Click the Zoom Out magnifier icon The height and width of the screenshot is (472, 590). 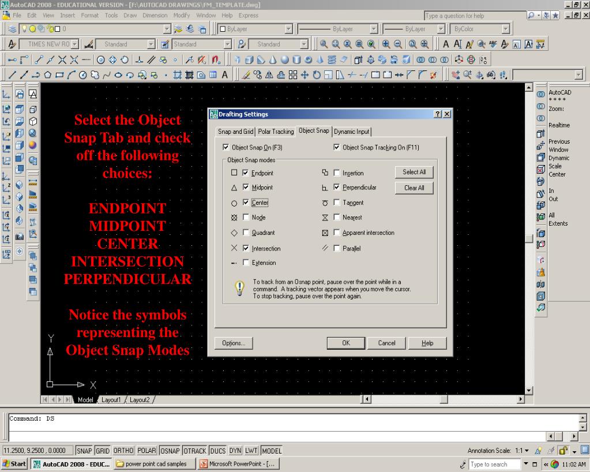tap(397, 44)
